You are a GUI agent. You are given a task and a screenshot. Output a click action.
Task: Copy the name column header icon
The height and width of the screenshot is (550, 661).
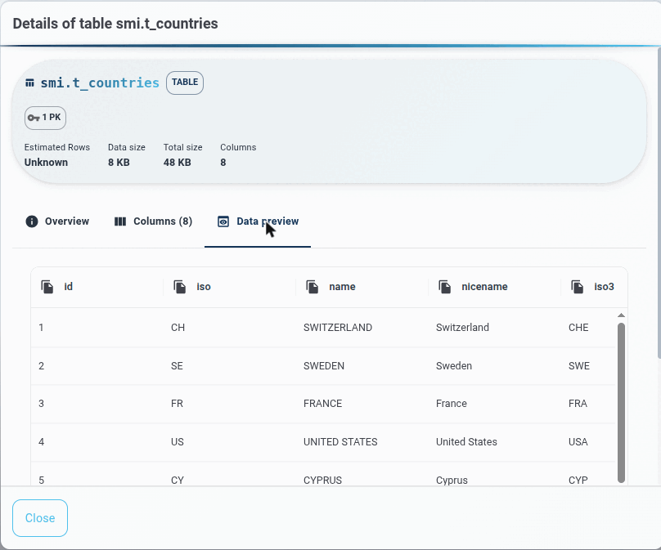click(x=312, y=287)
